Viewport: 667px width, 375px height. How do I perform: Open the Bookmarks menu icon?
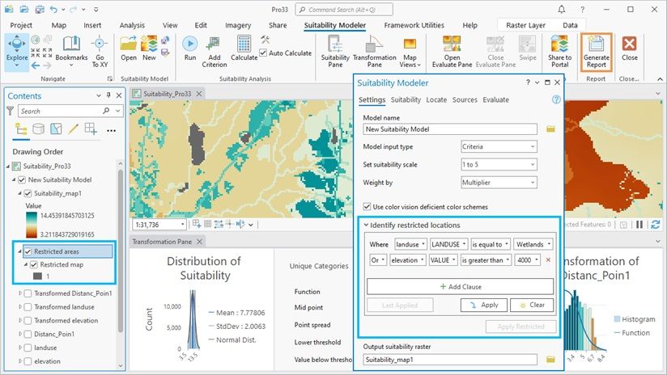point(71,44)
